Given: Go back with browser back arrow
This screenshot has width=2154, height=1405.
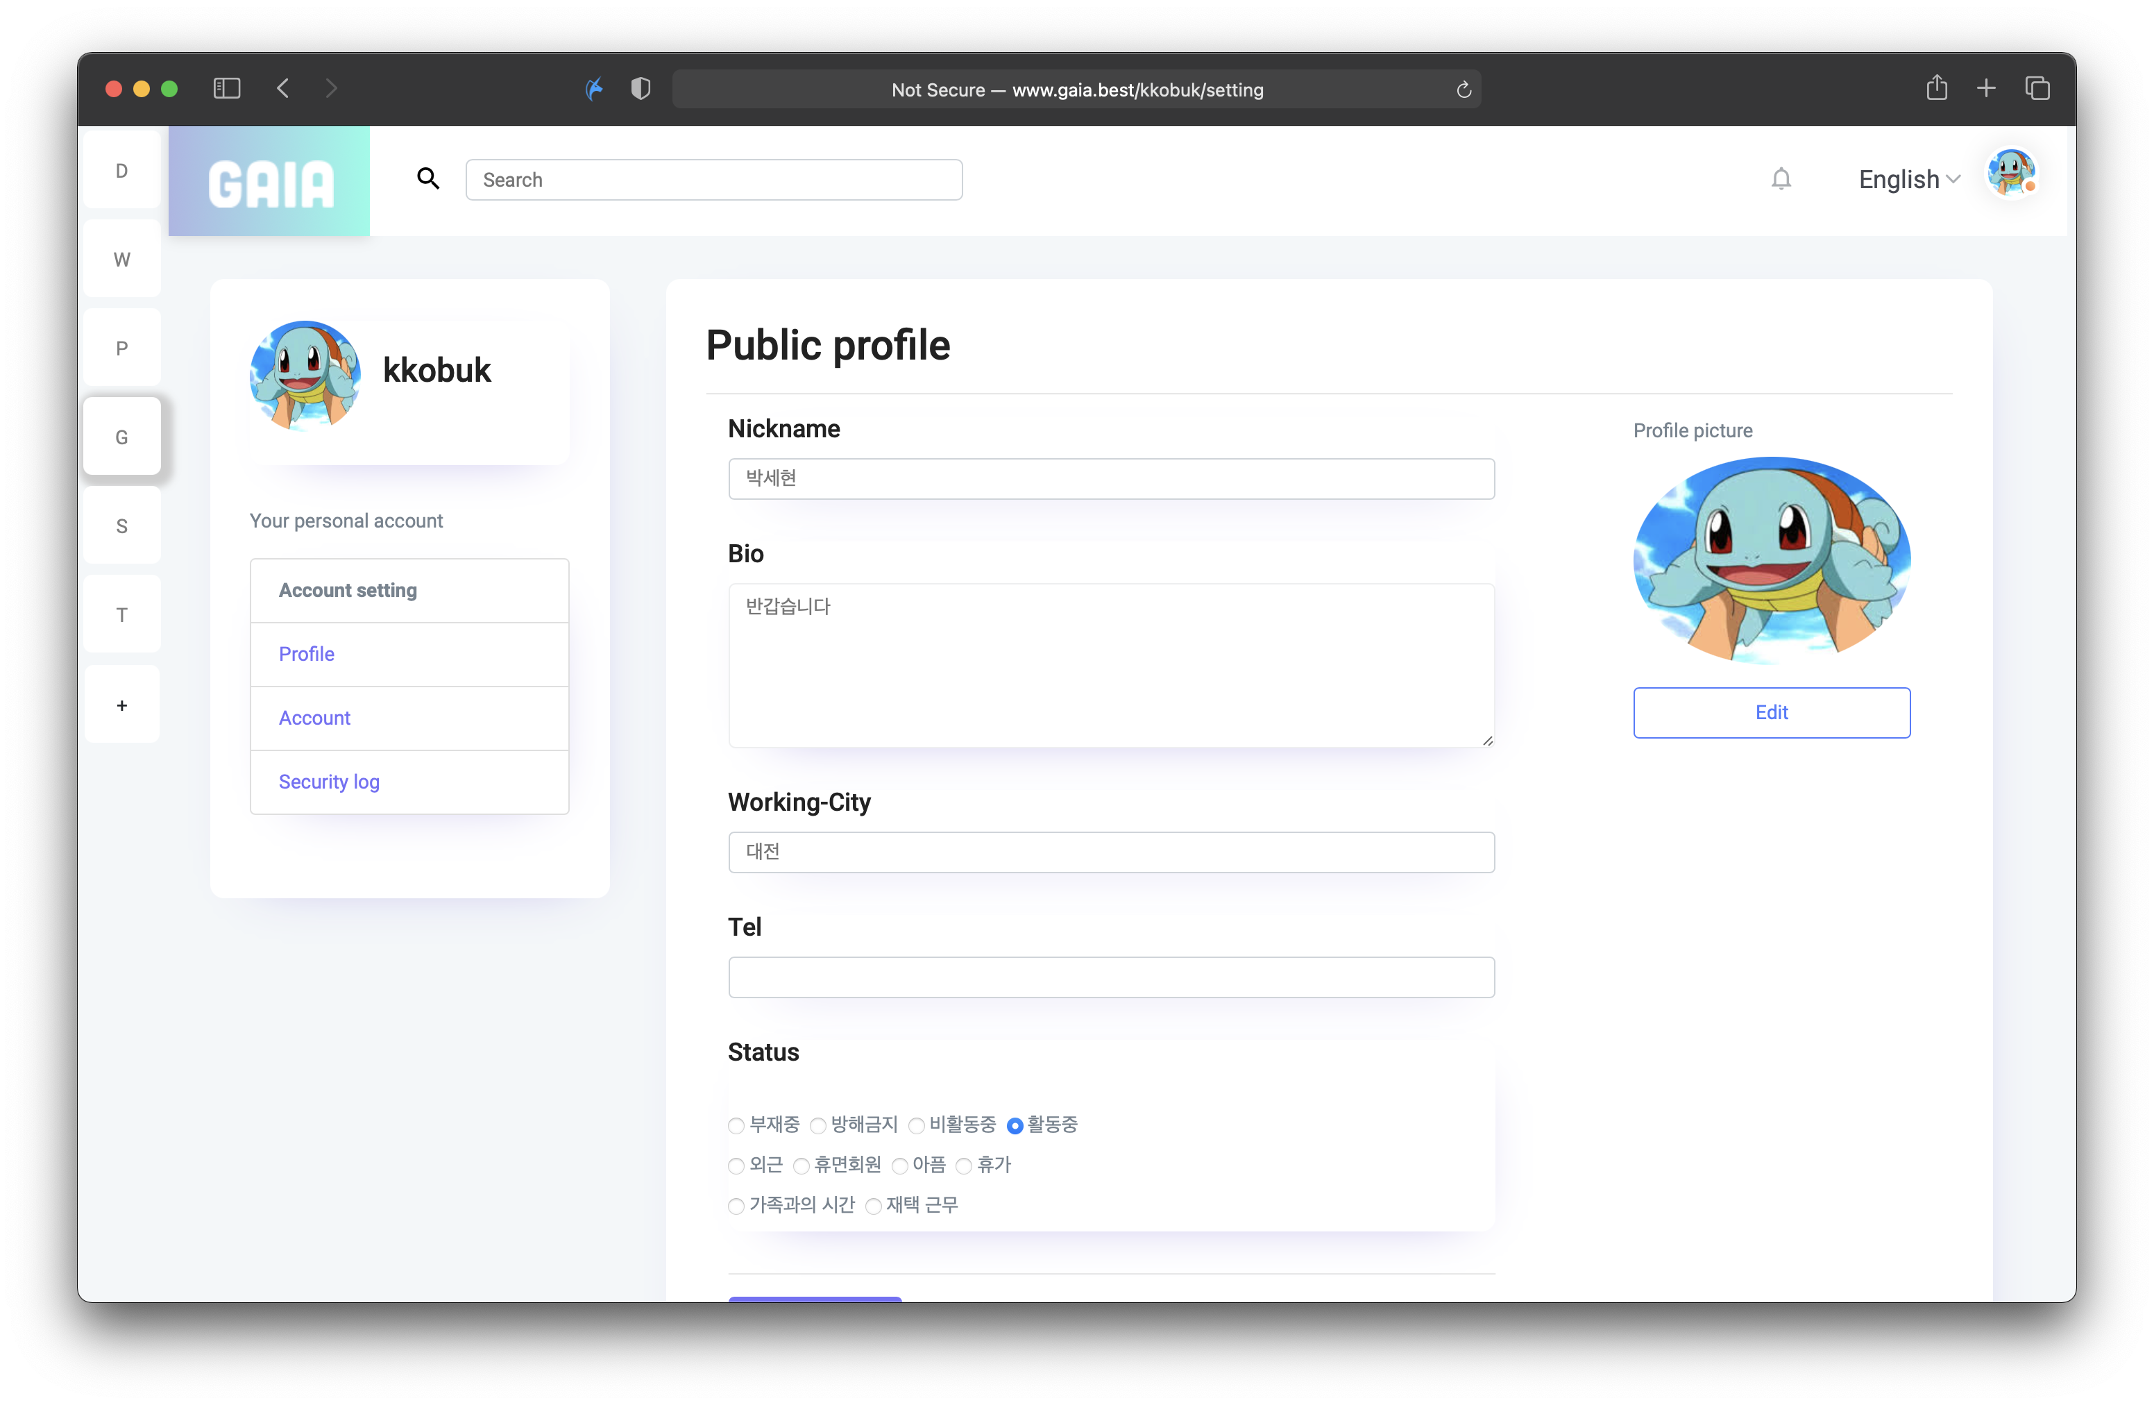Looking at the screenshot, I should click(283, 89).
